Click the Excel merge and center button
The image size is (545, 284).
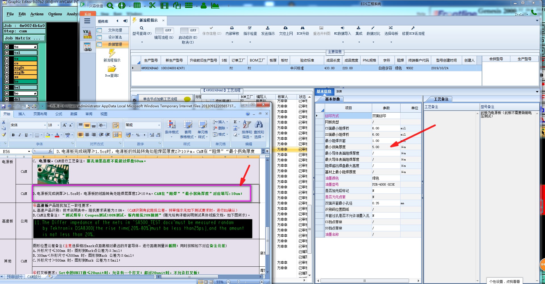116,135
